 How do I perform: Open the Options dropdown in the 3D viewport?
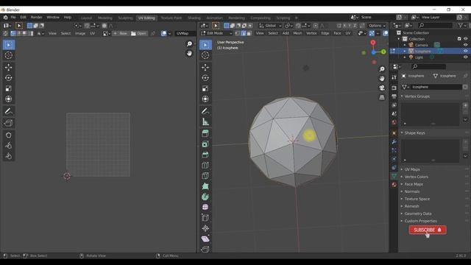click(377, 26)
